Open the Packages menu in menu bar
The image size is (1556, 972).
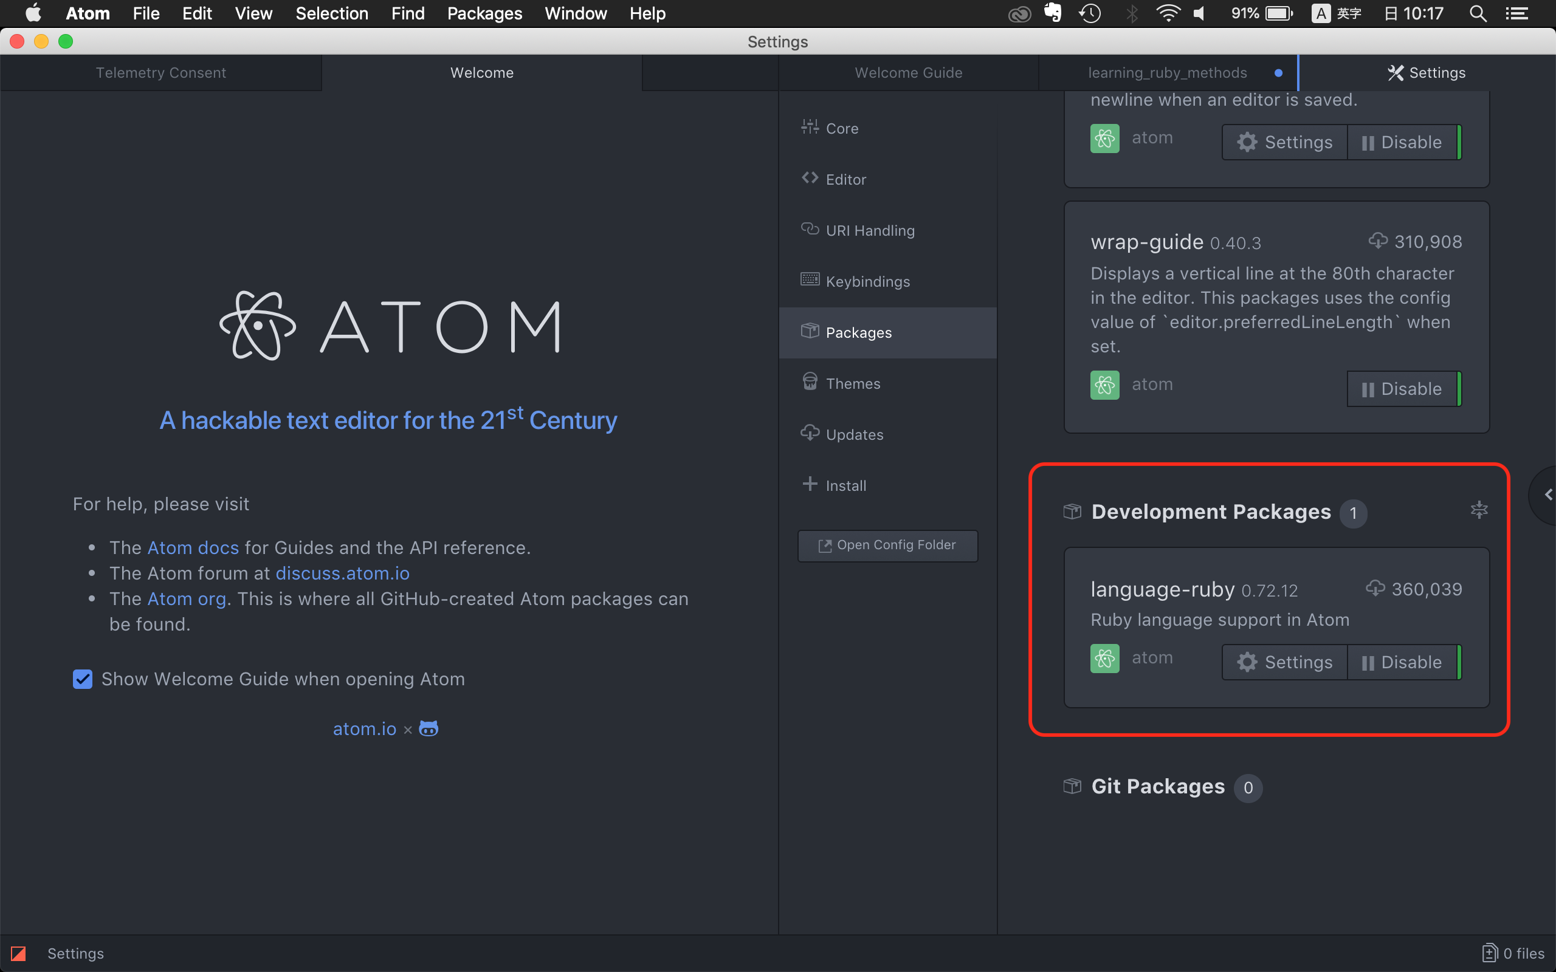(484, 13)
